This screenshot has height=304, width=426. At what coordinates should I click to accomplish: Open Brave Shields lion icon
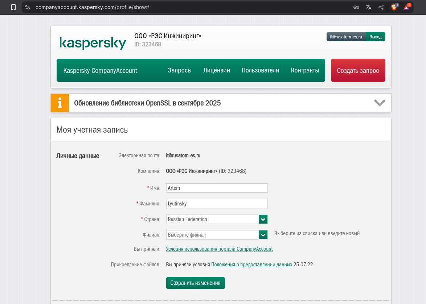pos(394,7)
